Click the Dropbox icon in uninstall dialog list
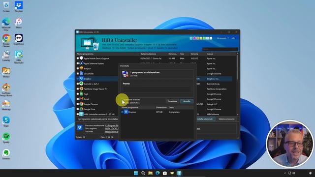 [126, 112]
